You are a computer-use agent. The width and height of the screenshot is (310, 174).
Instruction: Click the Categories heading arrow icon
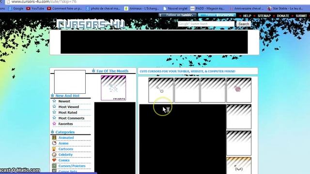coord(52,131)
